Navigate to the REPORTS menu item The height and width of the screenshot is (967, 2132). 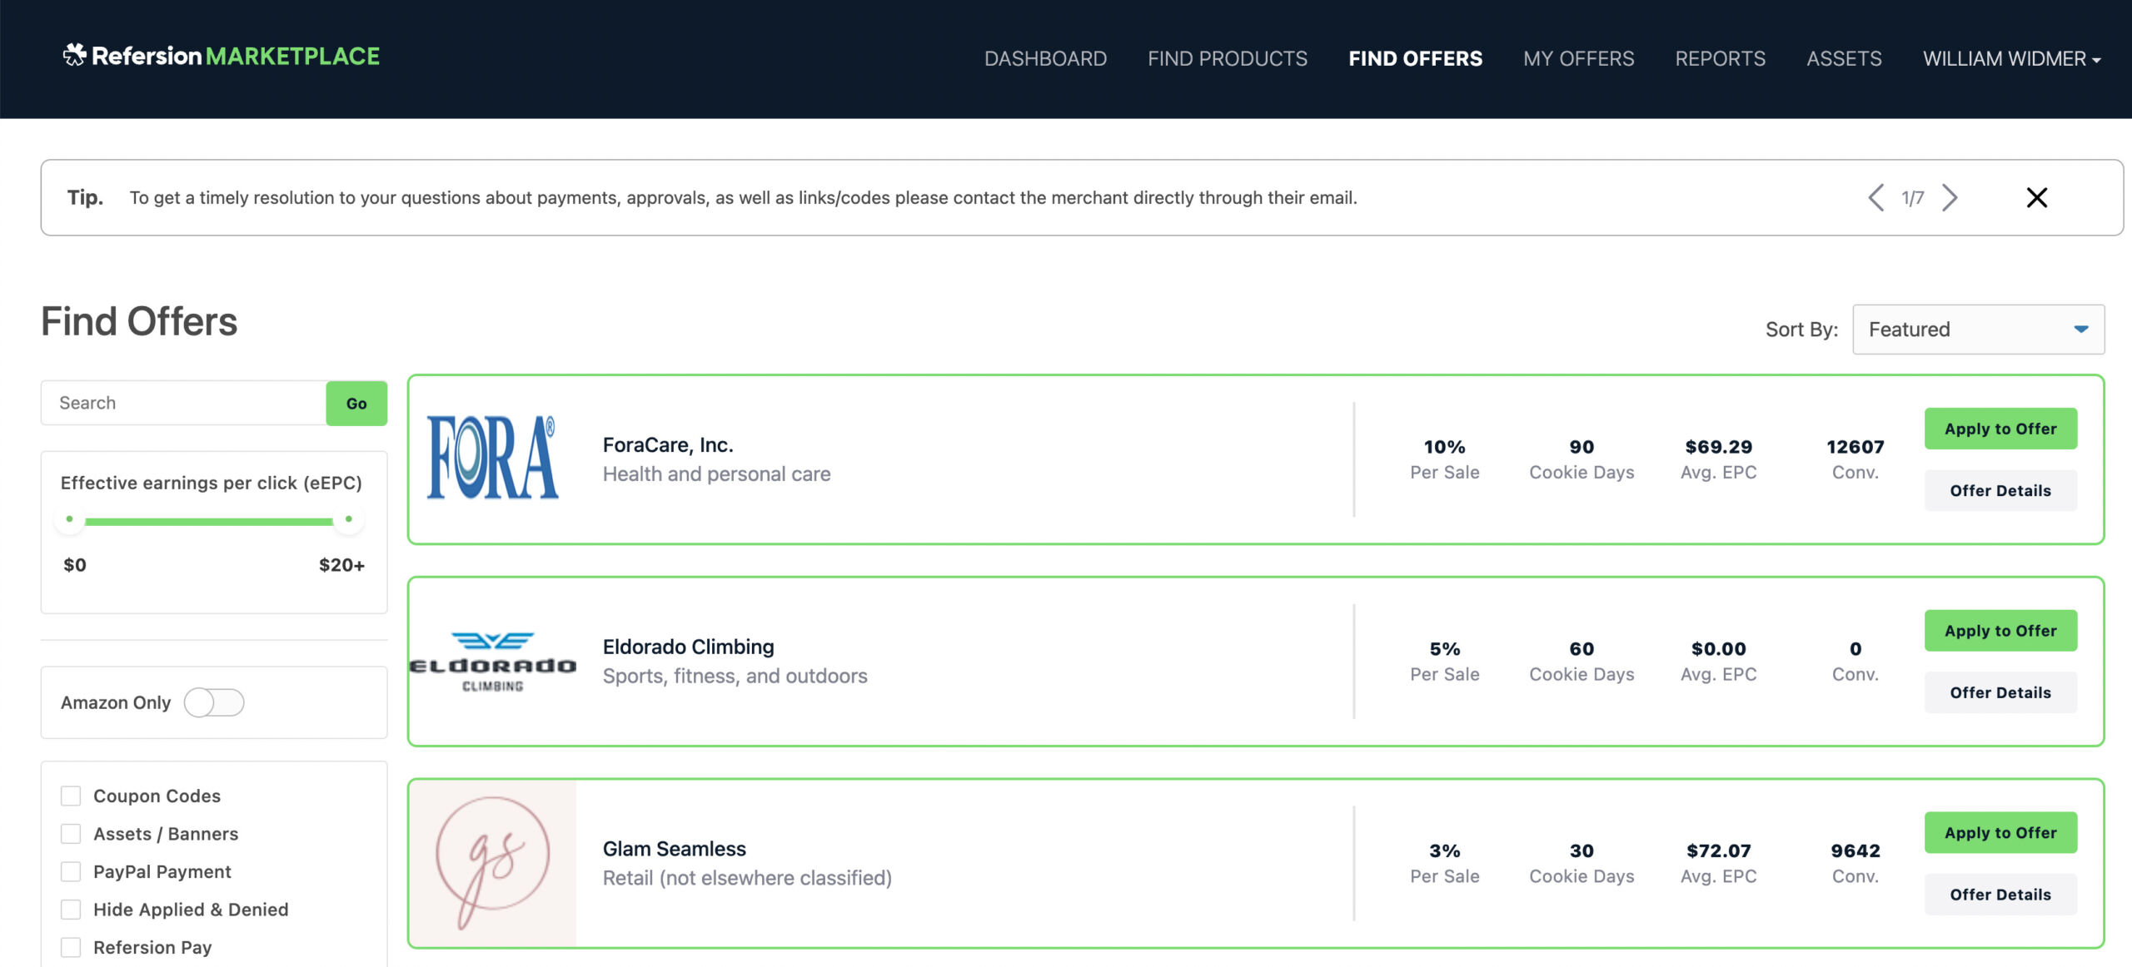1720,57
